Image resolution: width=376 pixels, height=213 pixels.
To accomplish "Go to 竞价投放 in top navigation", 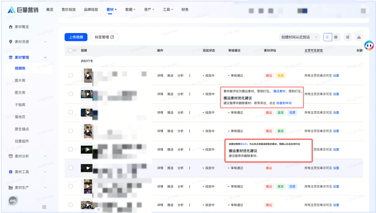I will click(x=69, y=10).
